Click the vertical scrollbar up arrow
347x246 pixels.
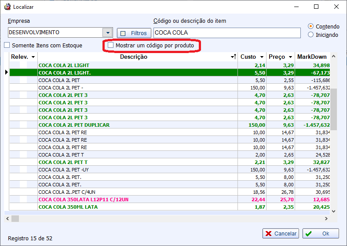[334, 57]
